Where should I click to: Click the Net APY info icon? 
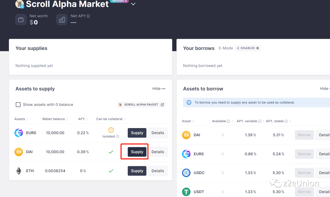(x=88, y=16)
